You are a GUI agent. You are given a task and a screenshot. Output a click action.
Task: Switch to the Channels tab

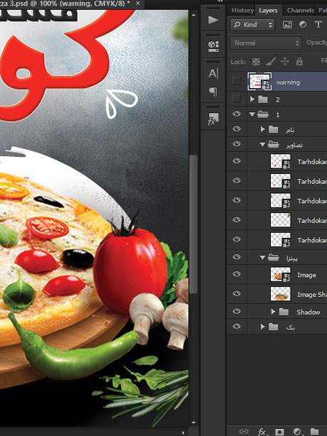coord(300,10)
